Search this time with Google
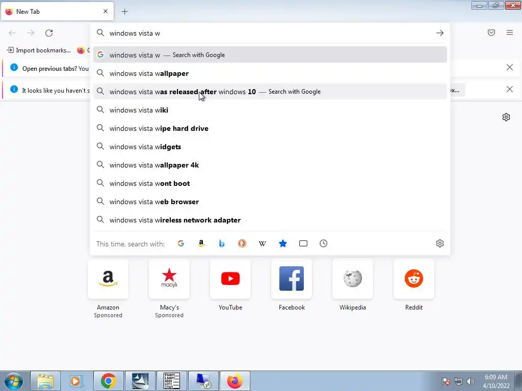 [181, 243]
